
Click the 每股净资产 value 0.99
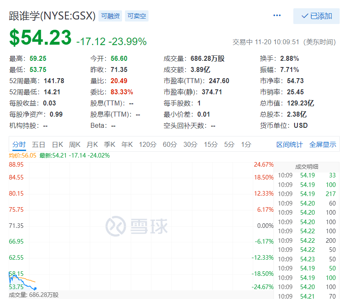[56, 114]
